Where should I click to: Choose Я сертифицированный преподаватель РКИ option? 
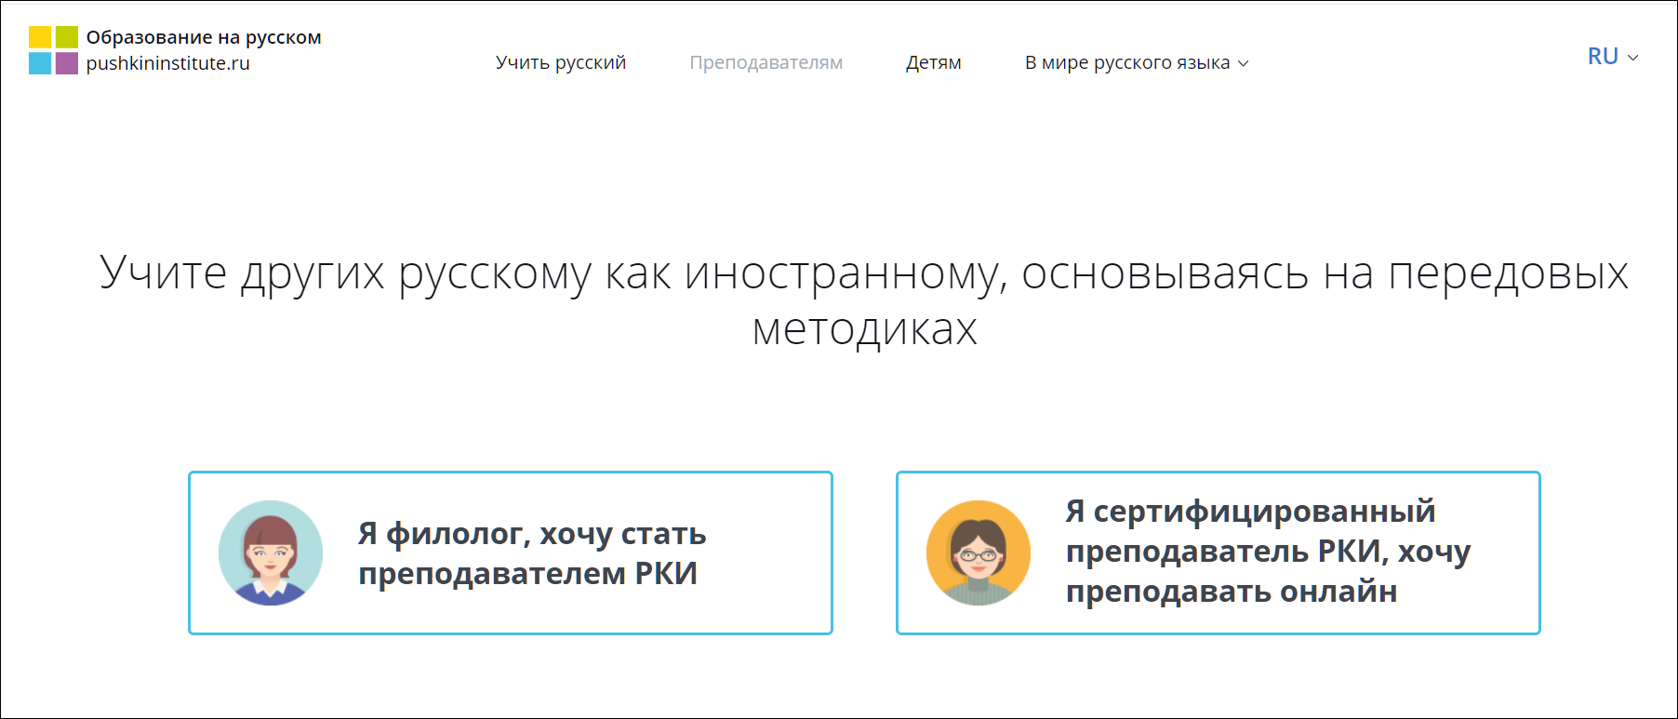pos(1267,552)
